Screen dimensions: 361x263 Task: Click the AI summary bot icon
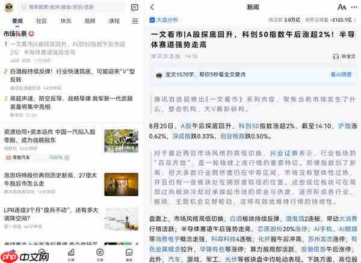[159, 75]
